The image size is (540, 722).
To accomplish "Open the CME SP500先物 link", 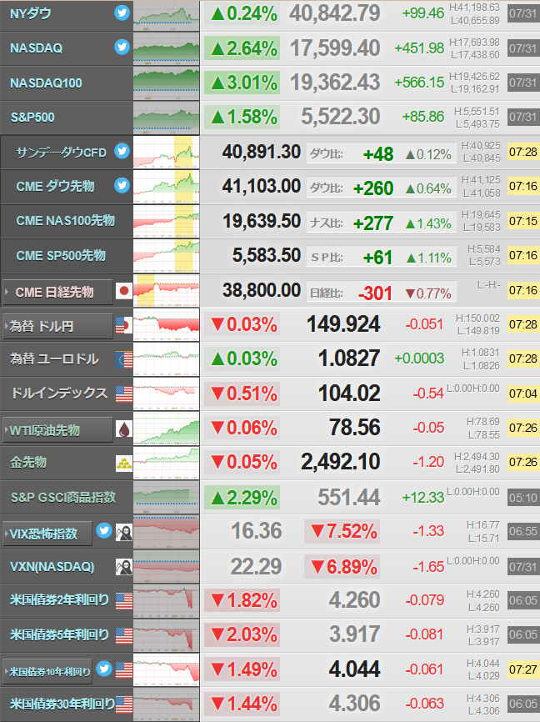I will [x=61, y=255].
